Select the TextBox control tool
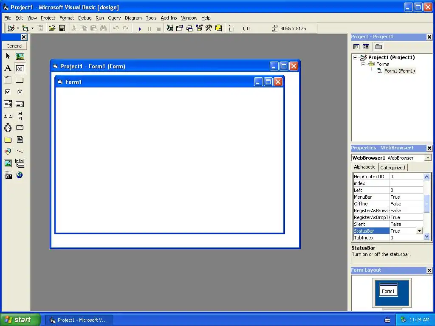This screenshot has height=326, width=435. (x=20, y=68)
